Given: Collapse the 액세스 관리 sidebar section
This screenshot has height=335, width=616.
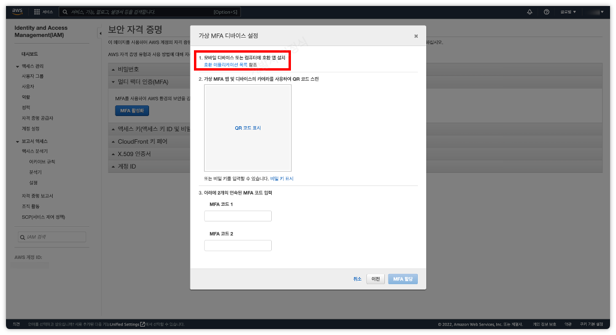Looking at the screenshot, I should tap(17, 66).
